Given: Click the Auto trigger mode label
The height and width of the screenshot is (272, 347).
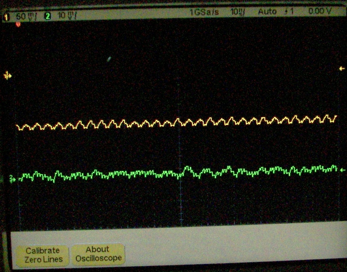Looking at the screenshot, I should [267, 11].
